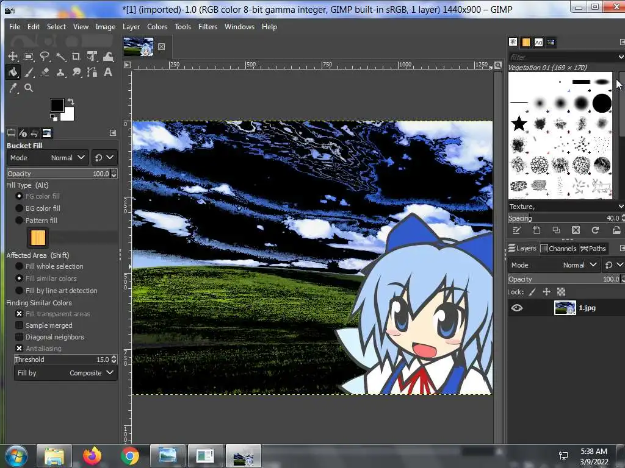
Task: Click the image tab thumbnail
Action: pos(139,46)
